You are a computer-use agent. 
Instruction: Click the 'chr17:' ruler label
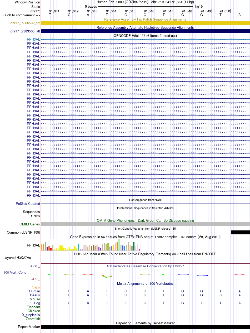click(35, 11)
